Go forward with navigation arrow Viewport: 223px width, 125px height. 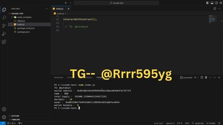(70, 3)
